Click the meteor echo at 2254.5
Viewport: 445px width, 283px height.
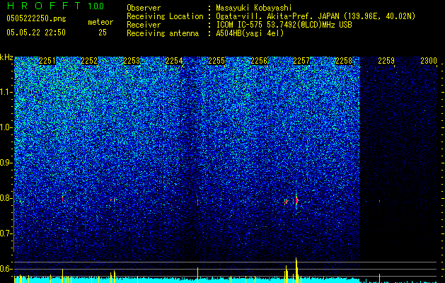[x=197, y=202]
